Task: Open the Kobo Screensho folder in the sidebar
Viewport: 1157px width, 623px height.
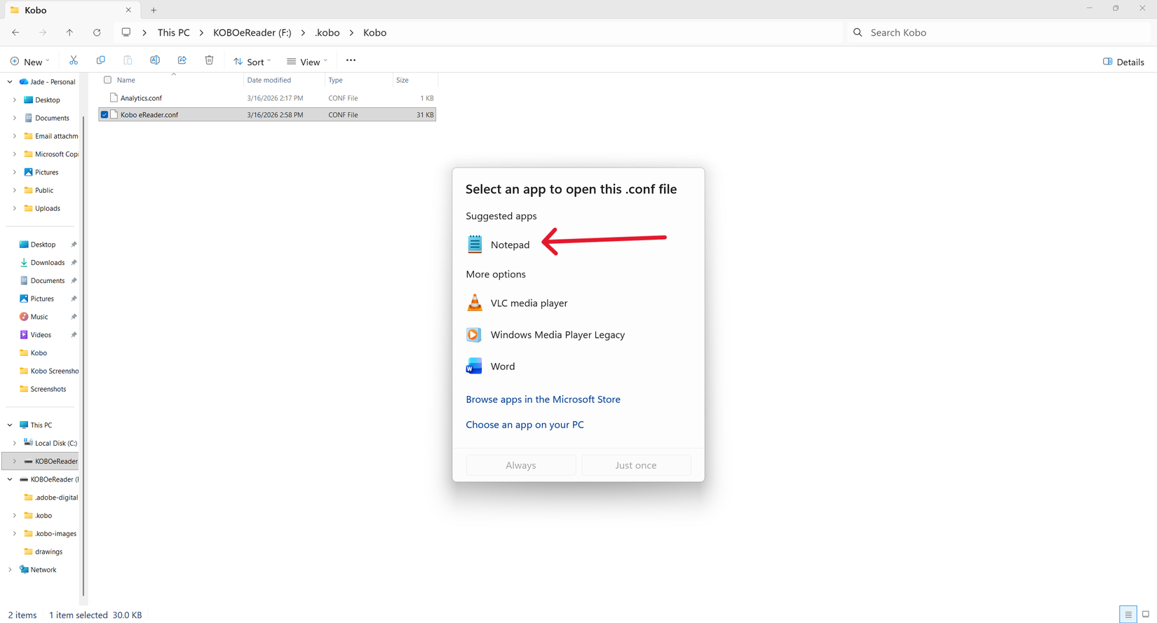Action: pos(55,371)
